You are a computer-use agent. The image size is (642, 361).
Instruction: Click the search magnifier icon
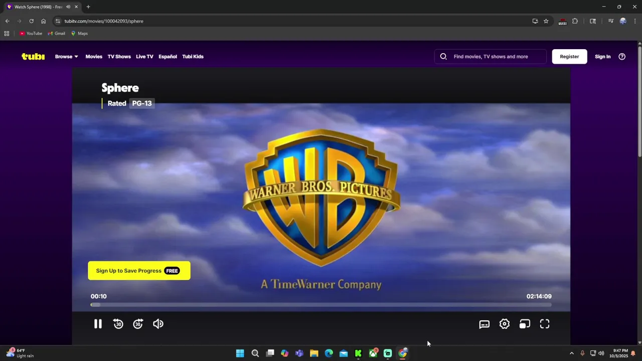(443, 57)
